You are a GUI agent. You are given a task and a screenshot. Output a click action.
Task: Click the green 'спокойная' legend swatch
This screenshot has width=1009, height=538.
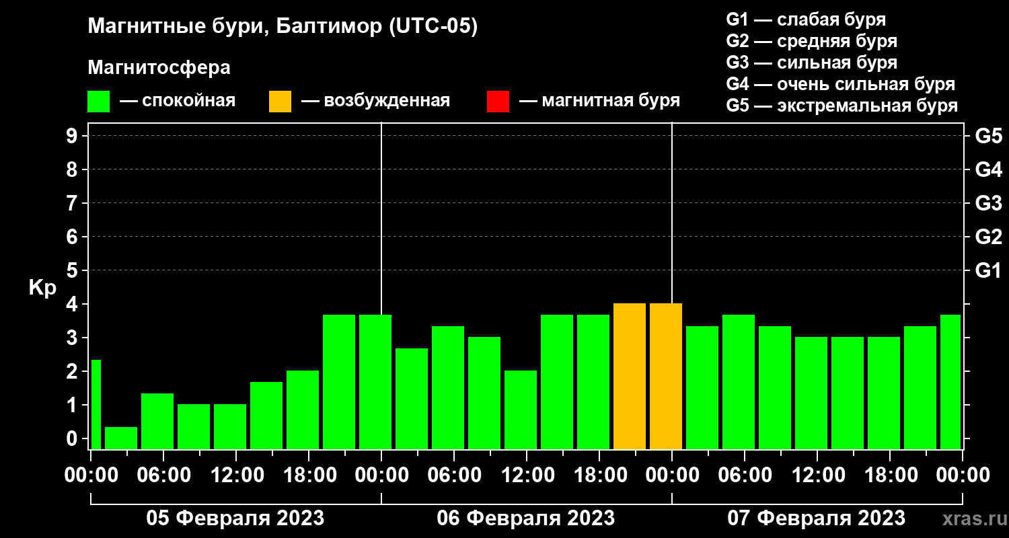(x=98, y=102)
